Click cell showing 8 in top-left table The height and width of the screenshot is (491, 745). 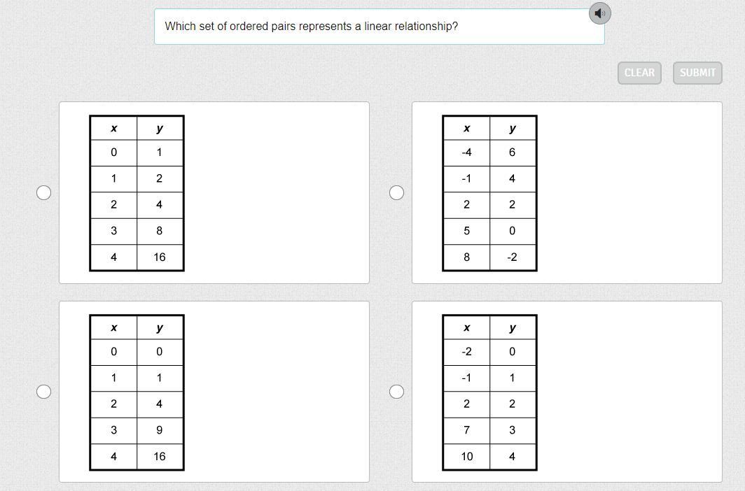(160, 231)
